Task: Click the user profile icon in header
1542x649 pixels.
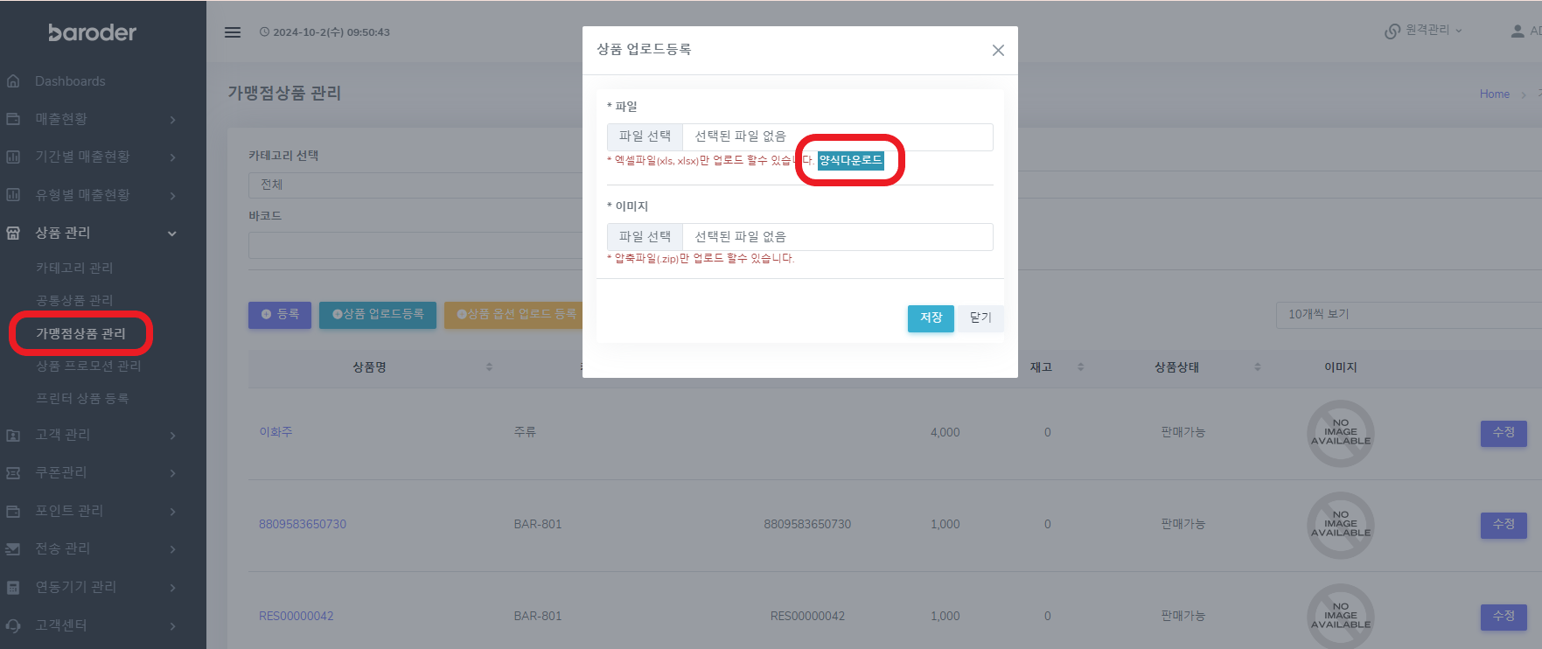Action: point(1518,31)
